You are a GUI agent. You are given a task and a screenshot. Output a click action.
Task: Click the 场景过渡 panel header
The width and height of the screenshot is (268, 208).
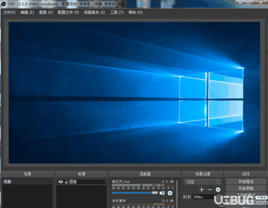(x=203, y=174)
